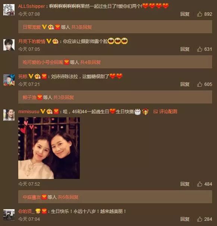Click thumbs-up icon beside 484
Screen dimensions: 217x226
(x=199, y=184)
